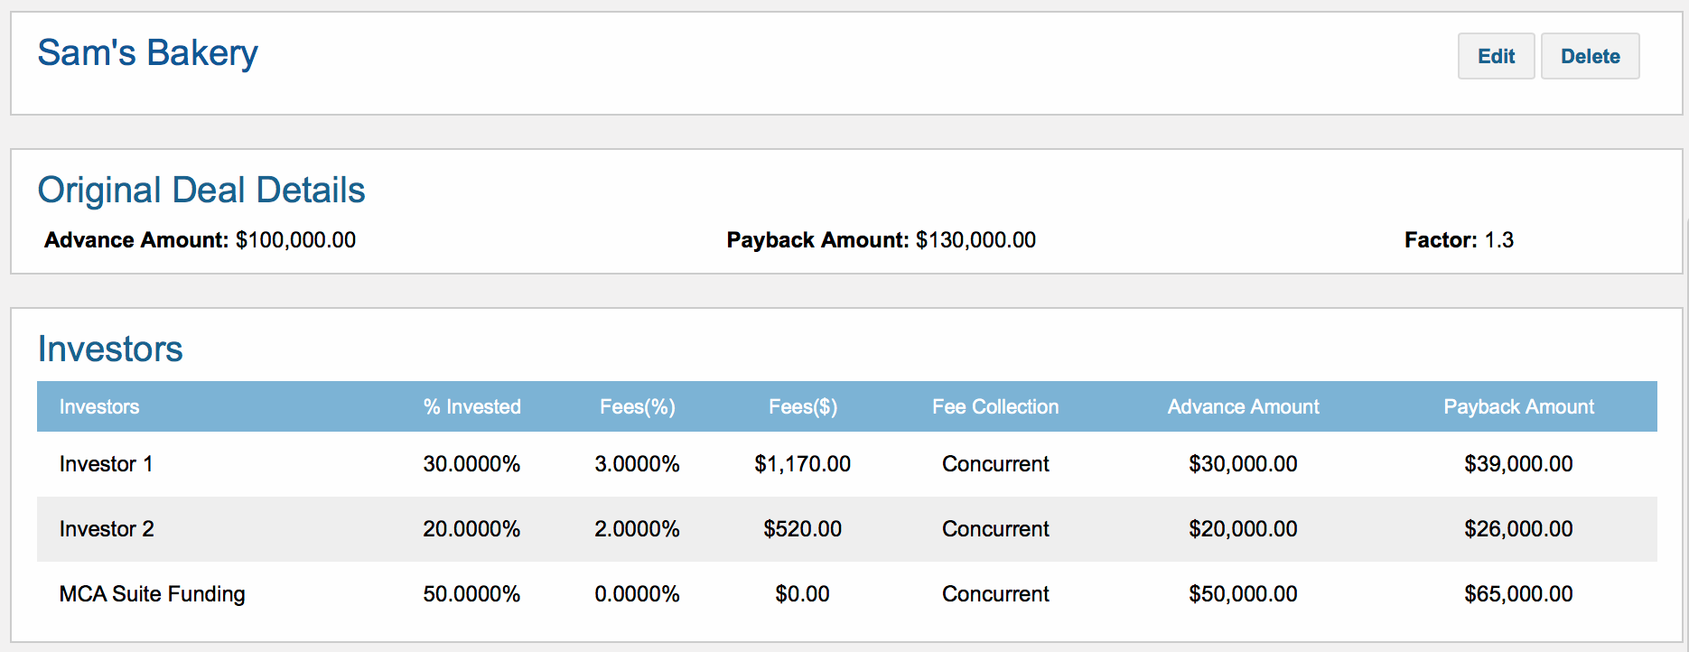
Task: Select the 20.0000% invested cell
Action: pyautogui.click(x=471, y=529)
